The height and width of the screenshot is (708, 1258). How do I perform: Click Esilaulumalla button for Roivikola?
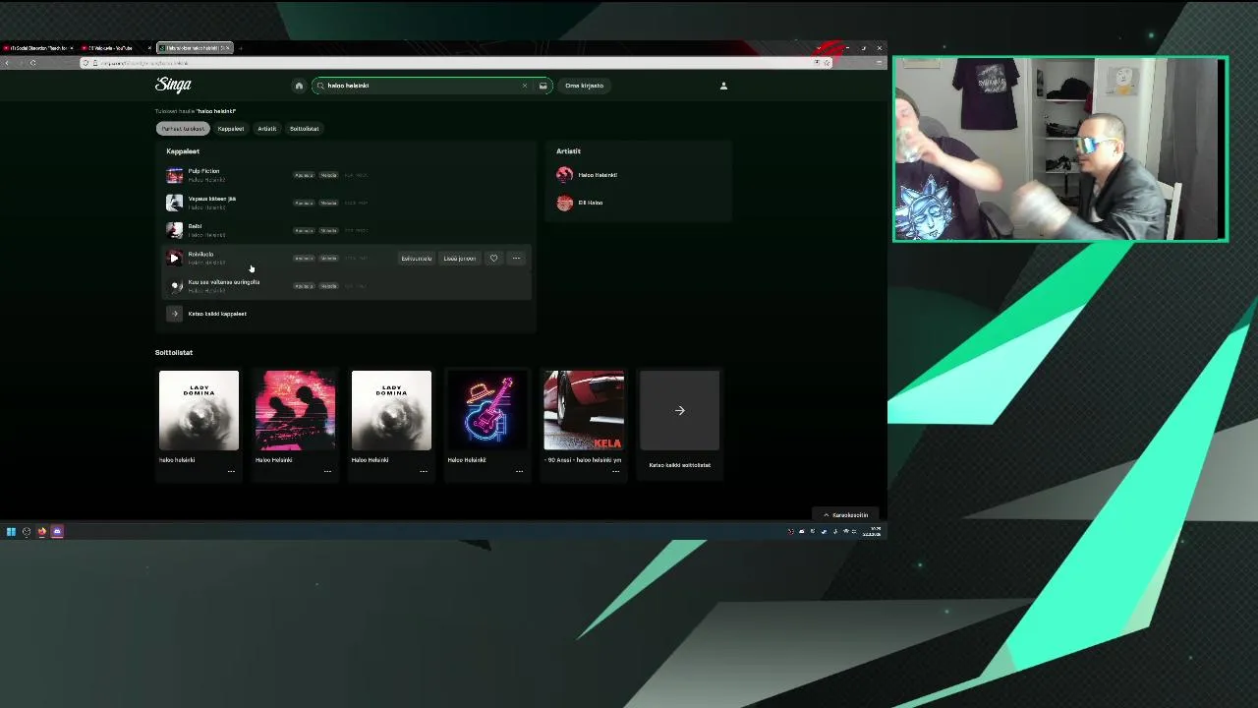[417, 259]
